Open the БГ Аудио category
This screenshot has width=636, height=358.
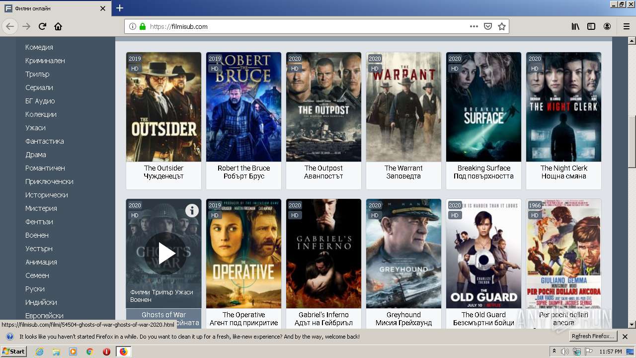(40, 101)
